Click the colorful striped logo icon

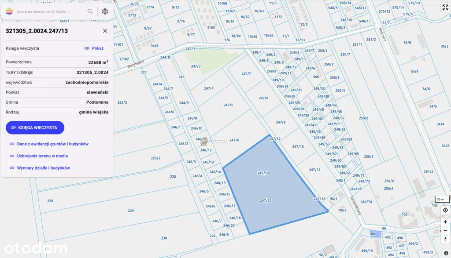[x=9, y=11]
